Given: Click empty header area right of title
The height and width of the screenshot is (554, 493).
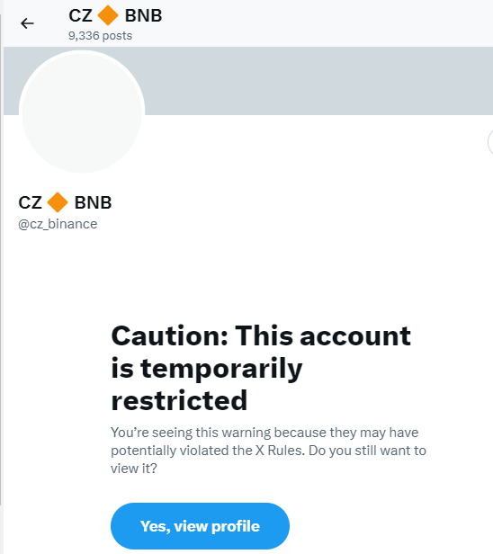Looking at the screenshot, I should coord(325,23).
